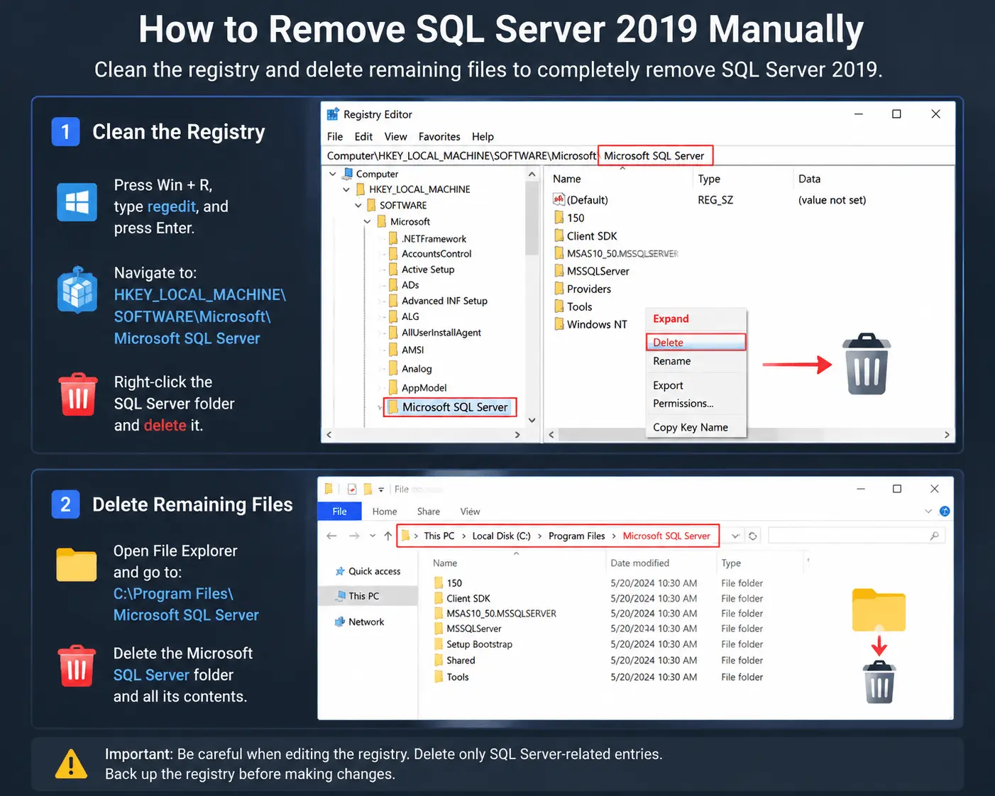The image size is (995, 796).
Task: Open the address bar history dropdown
Action: 735,536
